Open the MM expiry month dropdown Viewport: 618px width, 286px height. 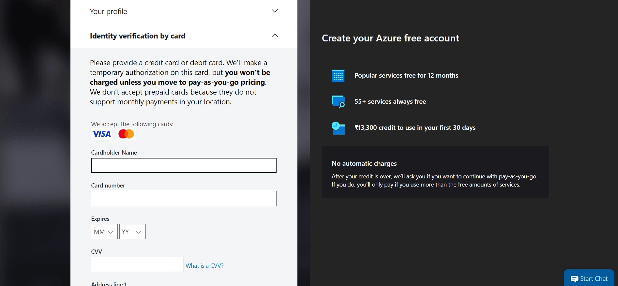[x=104, y=232]
